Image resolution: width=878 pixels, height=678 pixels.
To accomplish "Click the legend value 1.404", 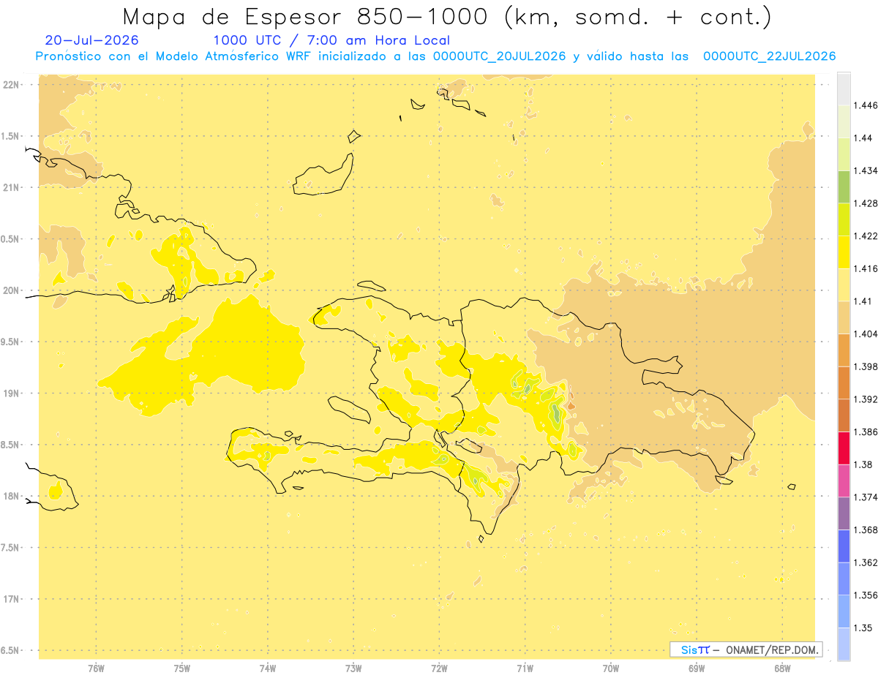I will 866,334.
